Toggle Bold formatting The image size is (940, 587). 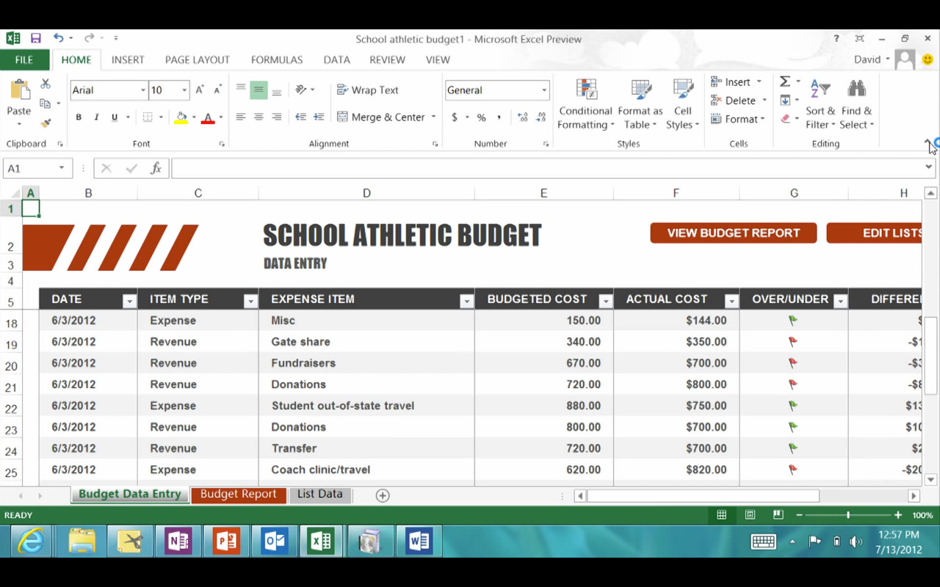[x=79, y=117]
